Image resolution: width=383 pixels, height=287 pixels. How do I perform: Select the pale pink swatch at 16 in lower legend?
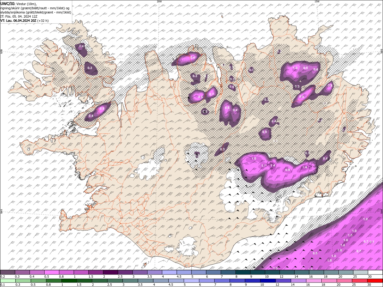(x=314, y=280)
